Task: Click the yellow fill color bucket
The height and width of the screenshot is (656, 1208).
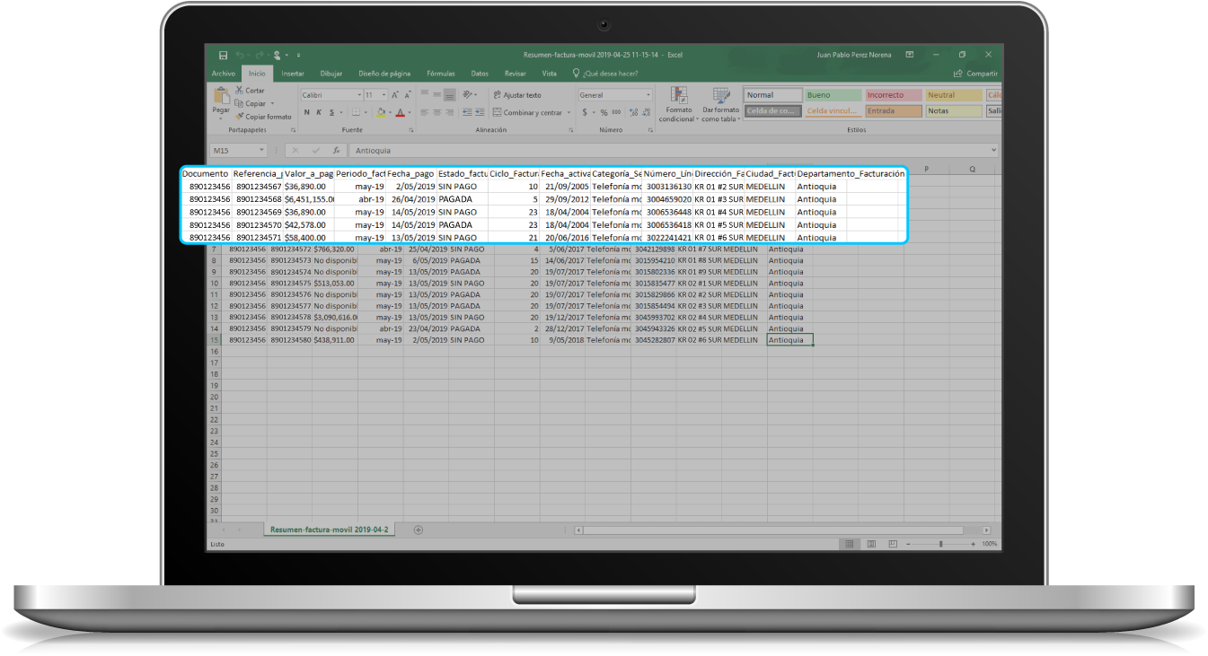Action: click(x=381, y=112)
